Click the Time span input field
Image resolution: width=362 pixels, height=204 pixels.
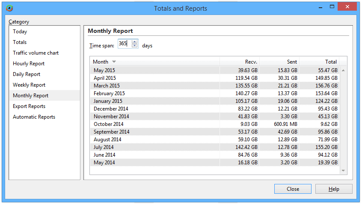[124, 44]
